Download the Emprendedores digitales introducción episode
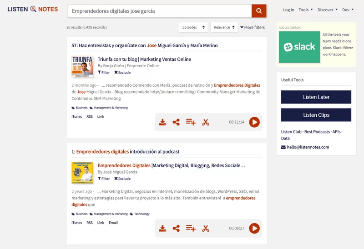Image resolution: width=364 pixels, height=249 pixels. point(162,229)
